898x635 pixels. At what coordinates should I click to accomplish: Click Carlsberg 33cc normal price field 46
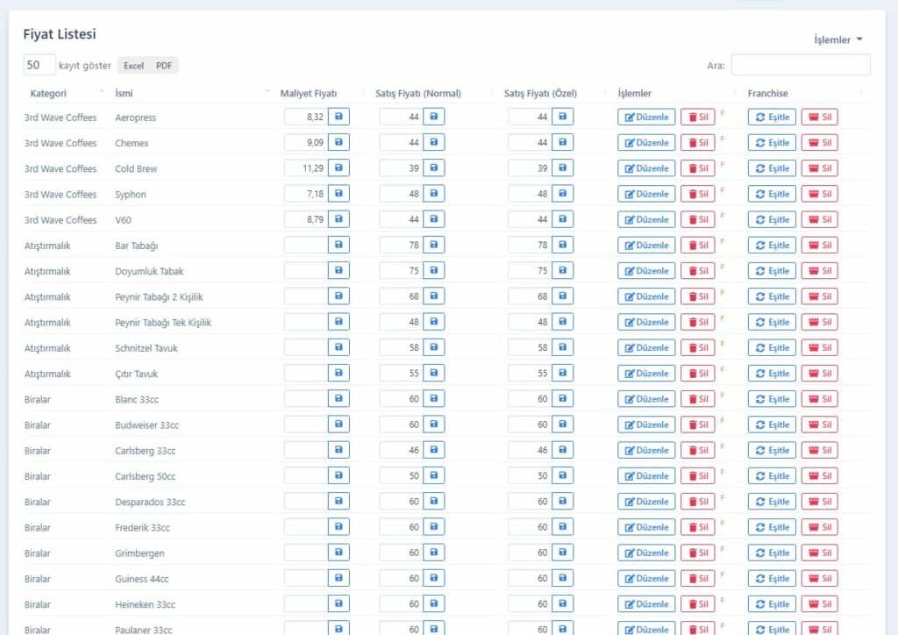click(401, 450)
